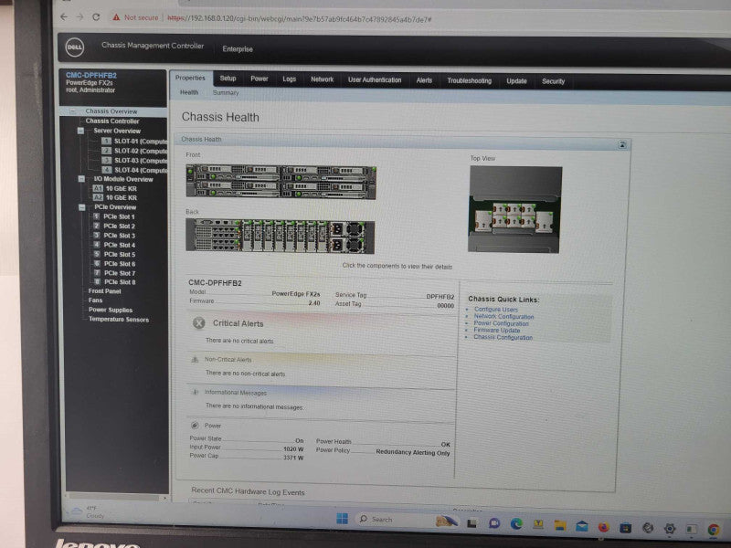Open the Alerts tab
Viewport: 731px width, 548px height.
coord(424,80)
